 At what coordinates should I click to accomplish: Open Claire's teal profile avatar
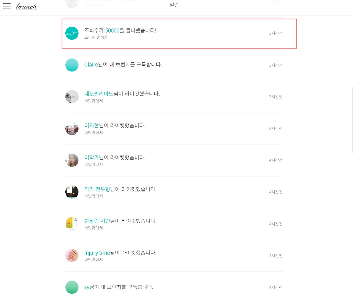click(72, 65)
